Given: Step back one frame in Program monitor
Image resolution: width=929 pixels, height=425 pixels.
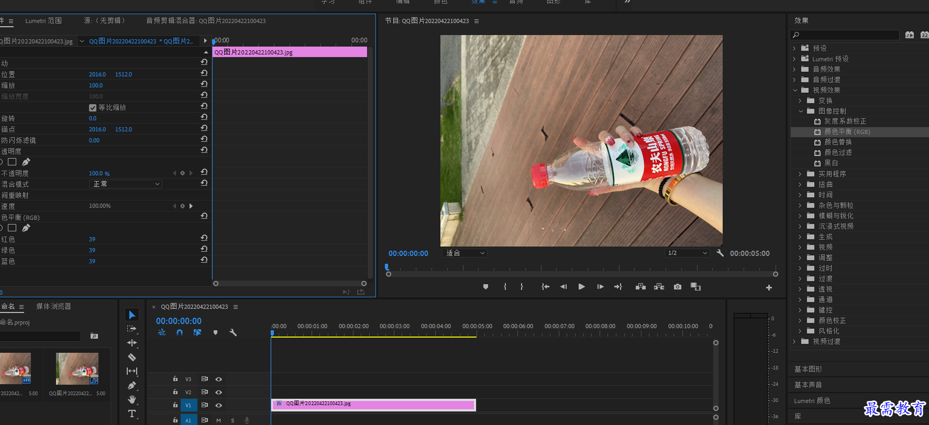Looking at the screenshot, I should pyautogui.click(x=563, y=287).
